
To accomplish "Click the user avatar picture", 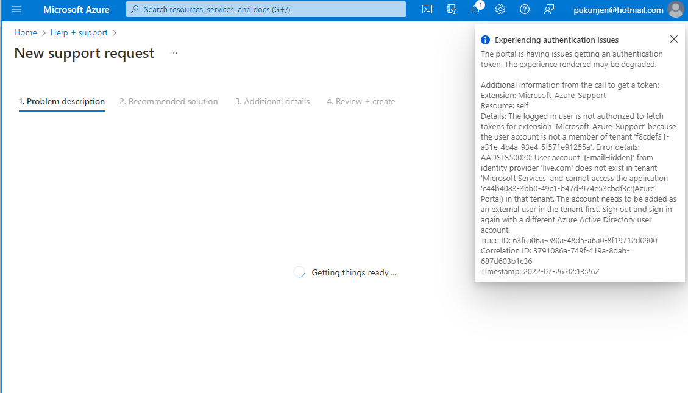I will click(676, 9).
